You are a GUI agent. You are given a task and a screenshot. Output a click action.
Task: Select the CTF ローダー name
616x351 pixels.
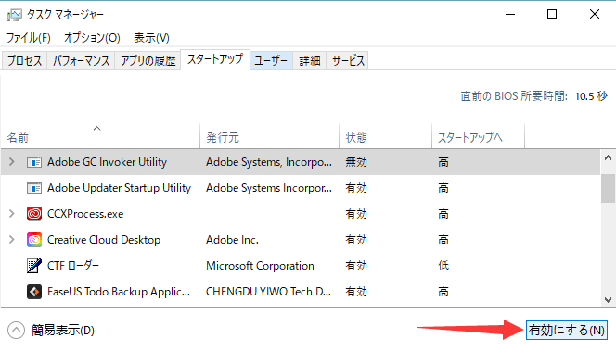tap(73, 266)
